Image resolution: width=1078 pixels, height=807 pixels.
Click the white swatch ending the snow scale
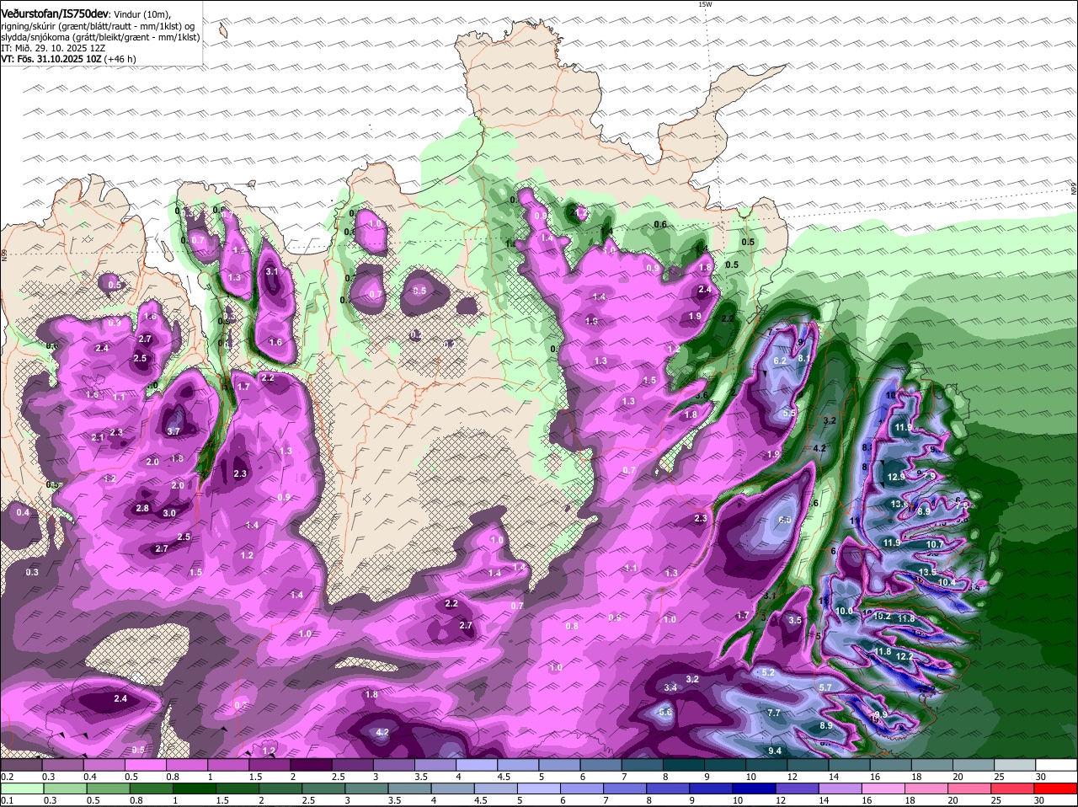(1056, 765)
